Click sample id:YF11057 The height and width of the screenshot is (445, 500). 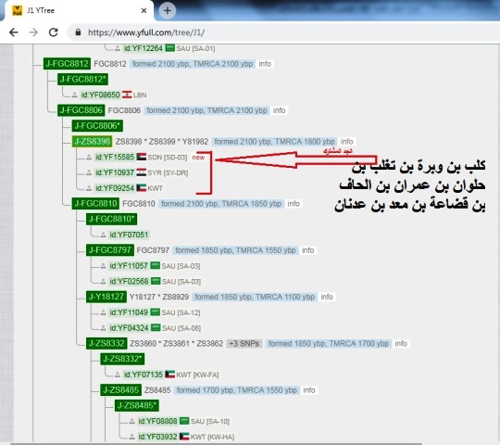point(129,265)
